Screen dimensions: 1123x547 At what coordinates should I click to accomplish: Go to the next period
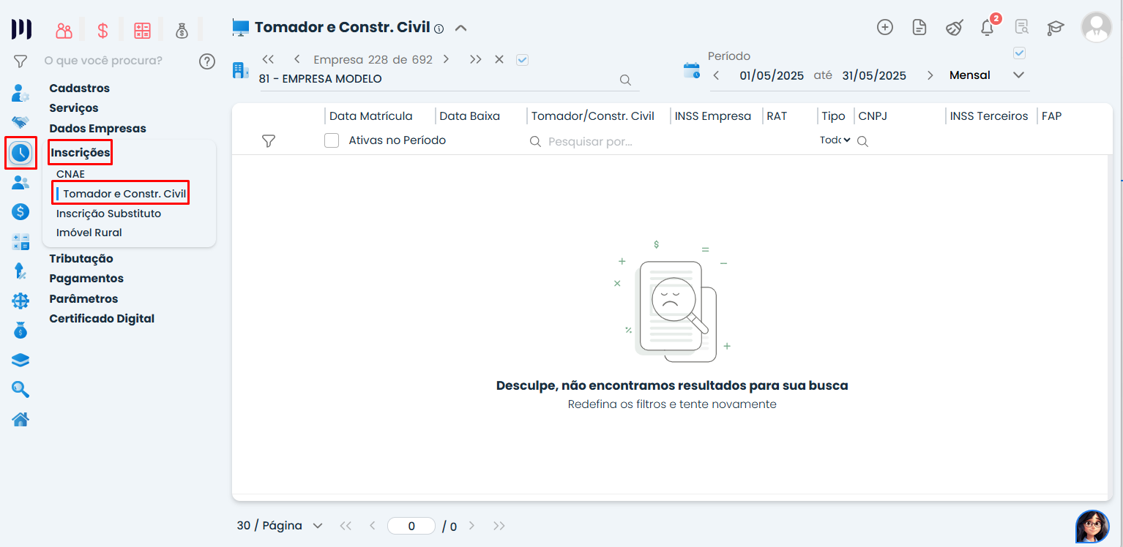pyautogui.click(x=930, y=75)
